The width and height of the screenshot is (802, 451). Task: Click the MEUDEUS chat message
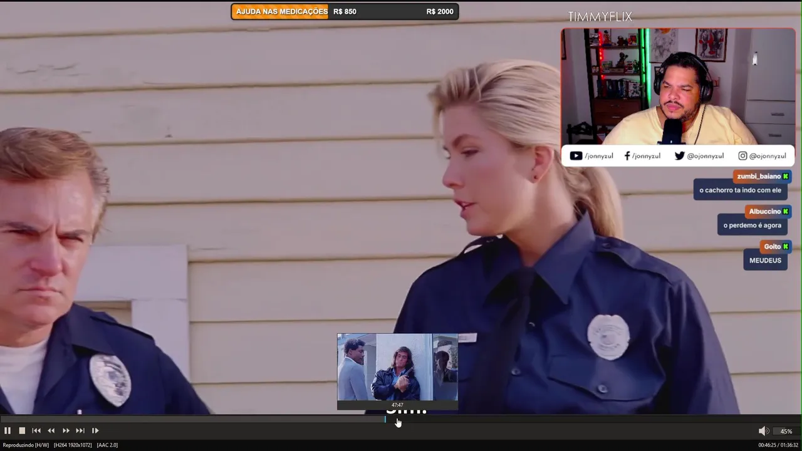(766, 261)
